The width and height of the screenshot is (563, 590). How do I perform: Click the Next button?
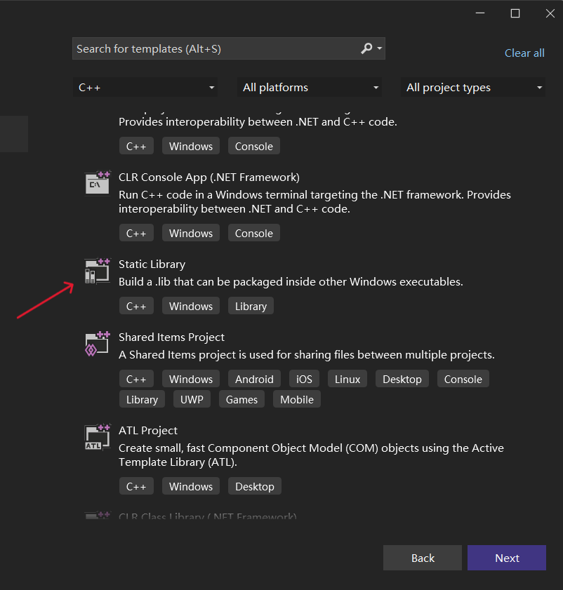(506, 558)
